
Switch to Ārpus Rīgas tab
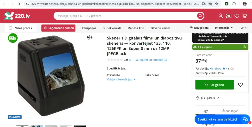[230, 111]
